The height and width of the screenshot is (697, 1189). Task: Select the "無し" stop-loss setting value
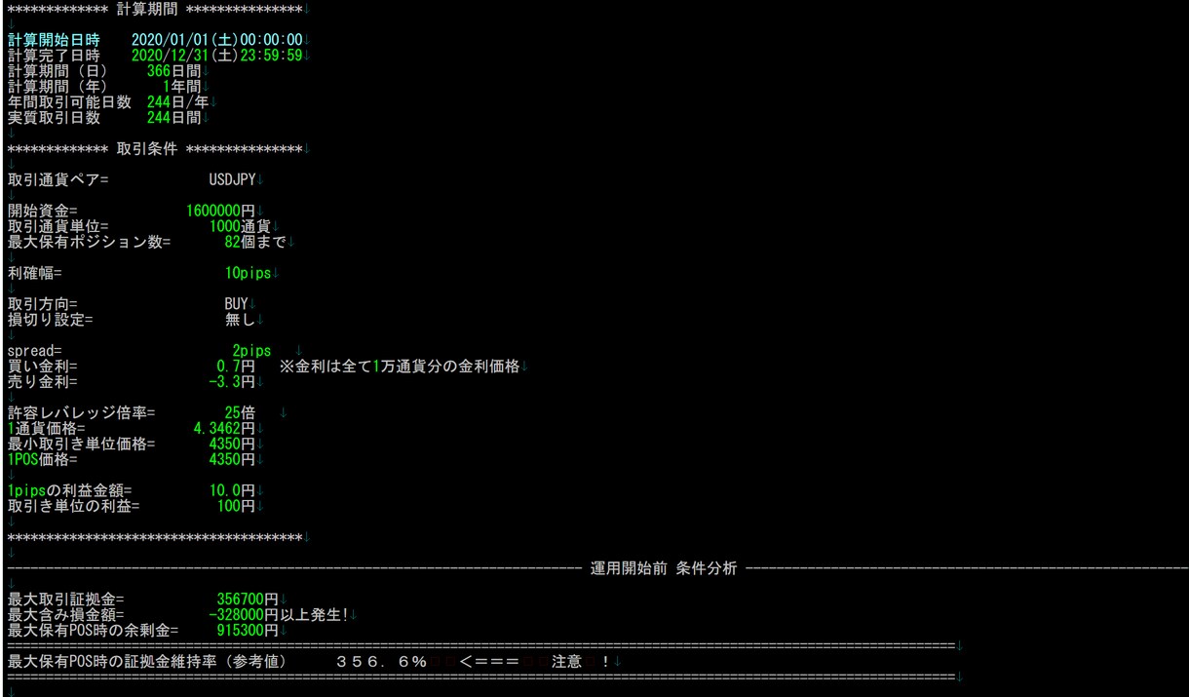click(x=241, y=321)
